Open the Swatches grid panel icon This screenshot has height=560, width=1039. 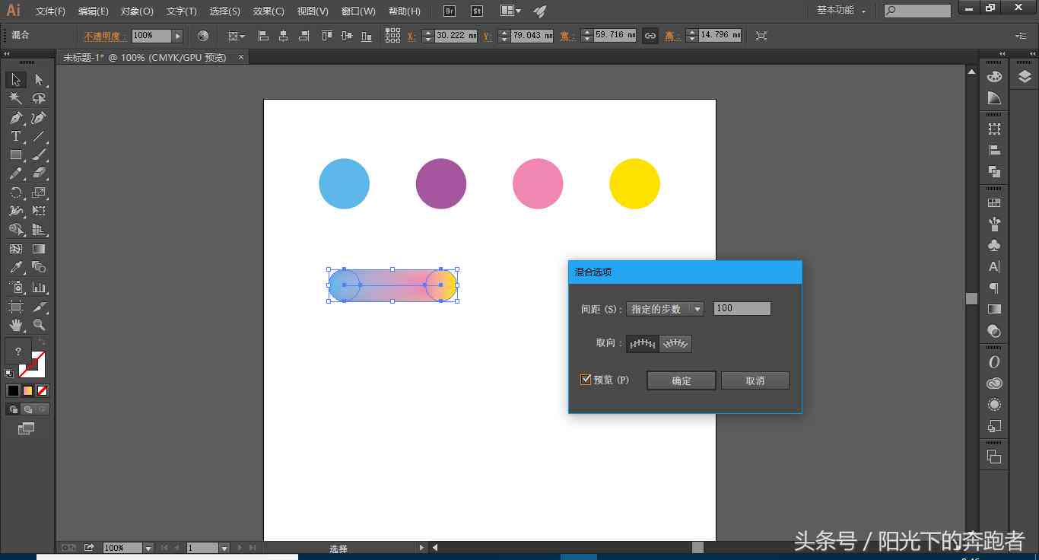tap(994, 203)
